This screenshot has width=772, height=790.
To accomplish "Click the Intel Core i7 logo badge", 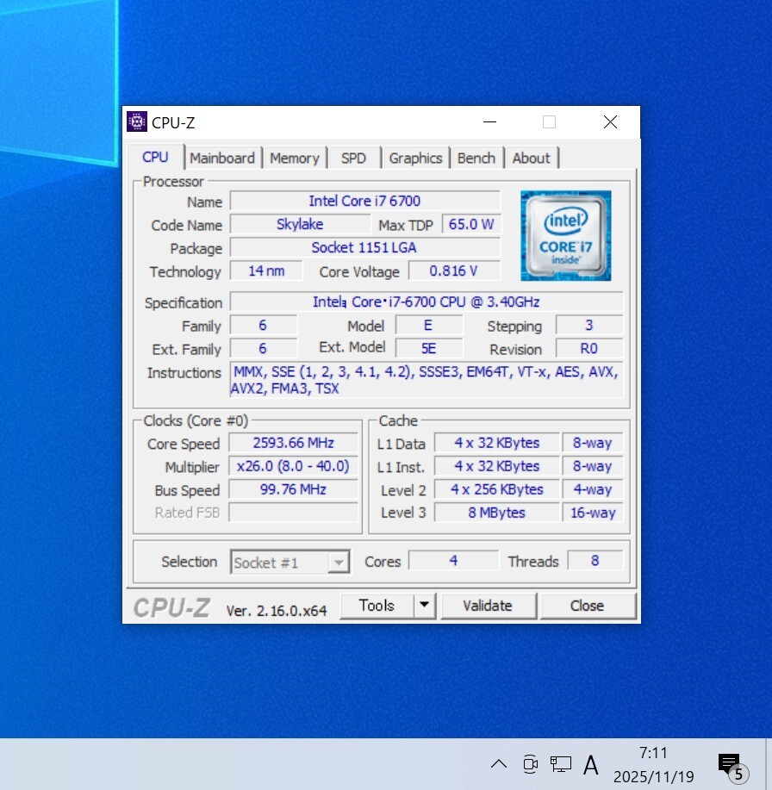I will (565, 235).
